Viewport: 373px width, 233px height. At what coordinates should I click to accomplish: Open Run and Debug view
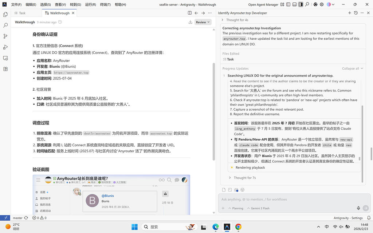[5, 47]
